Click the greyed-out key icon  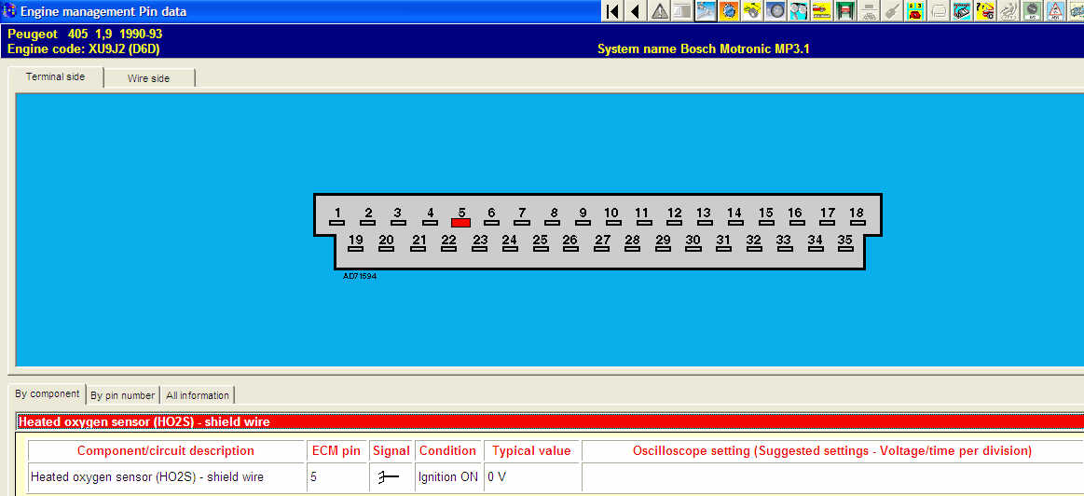(x=893, y=11)
